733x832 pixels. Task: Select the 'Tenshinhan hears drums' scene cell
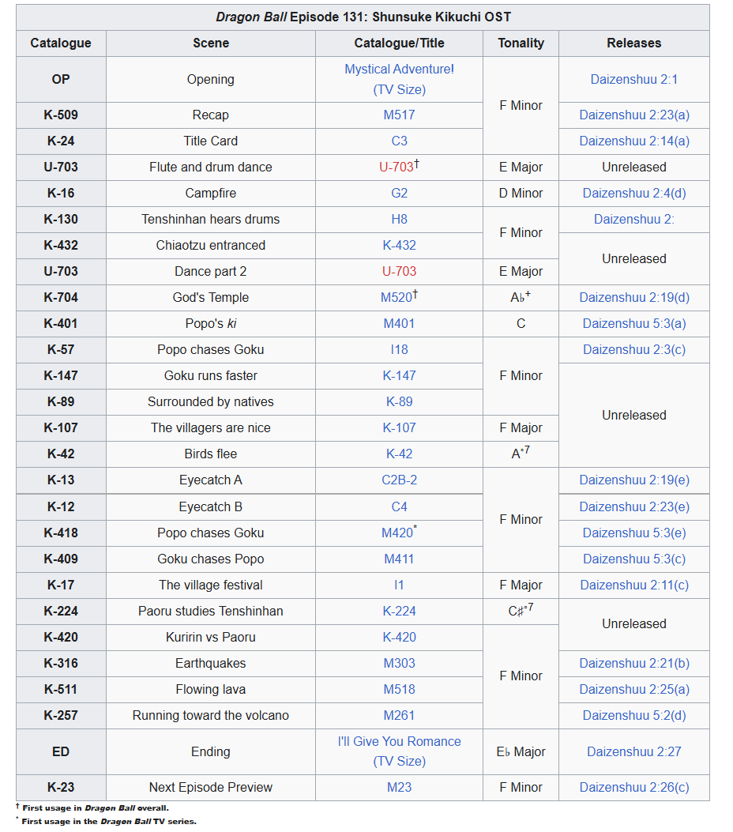coord(211,219)
